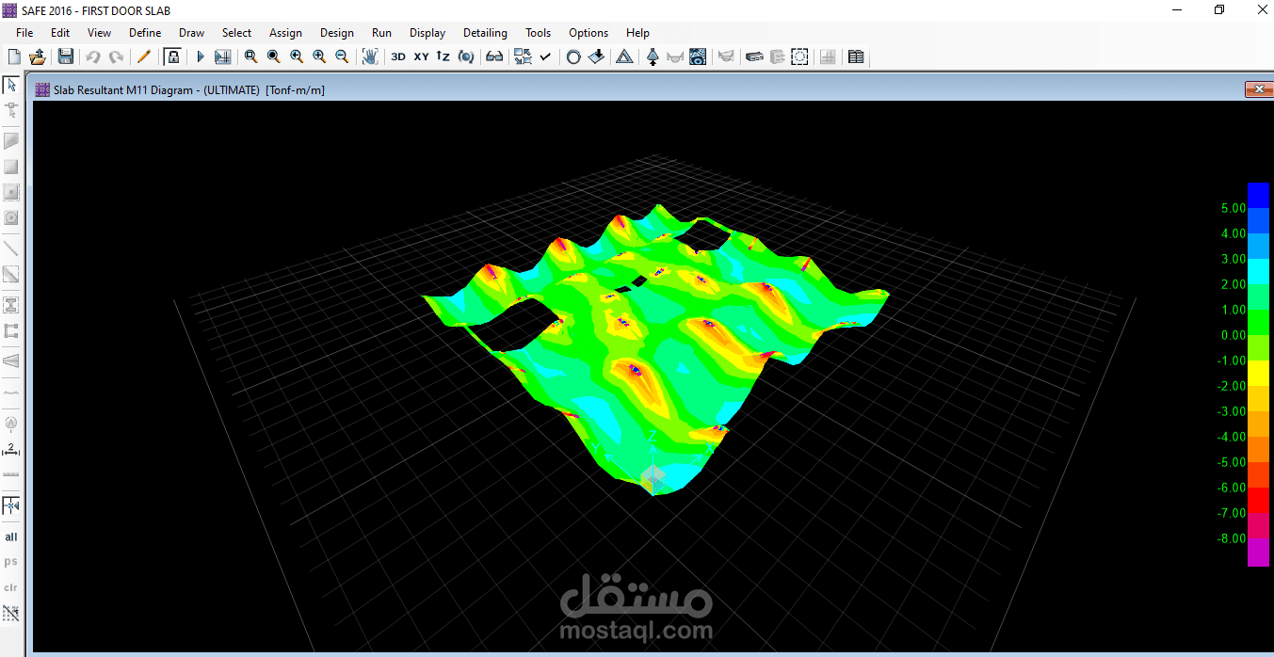Screen dimensions: 1274x657
Task: Open the Detailing menu
Action: (x=485, y=32)
